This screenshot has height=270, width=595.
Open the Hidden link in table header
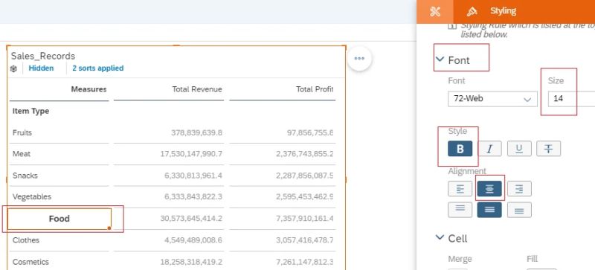click(x=41, y=68)
